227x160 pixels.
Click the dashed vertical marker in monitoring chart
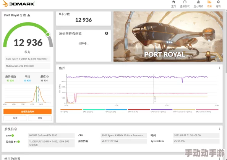pos(154,89)
